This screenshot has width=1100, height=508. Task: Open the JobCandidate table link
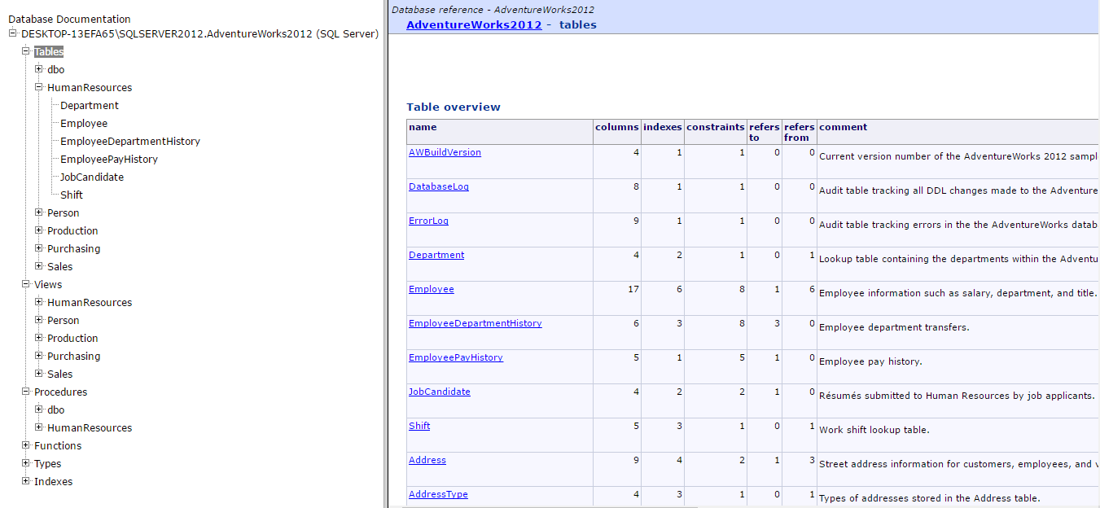439,391
